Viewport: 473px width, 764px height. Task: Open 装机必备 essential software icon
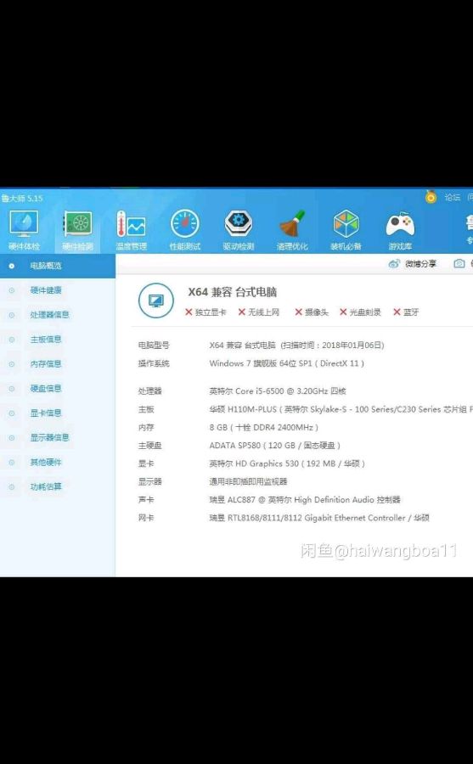[x=346, y=230]
